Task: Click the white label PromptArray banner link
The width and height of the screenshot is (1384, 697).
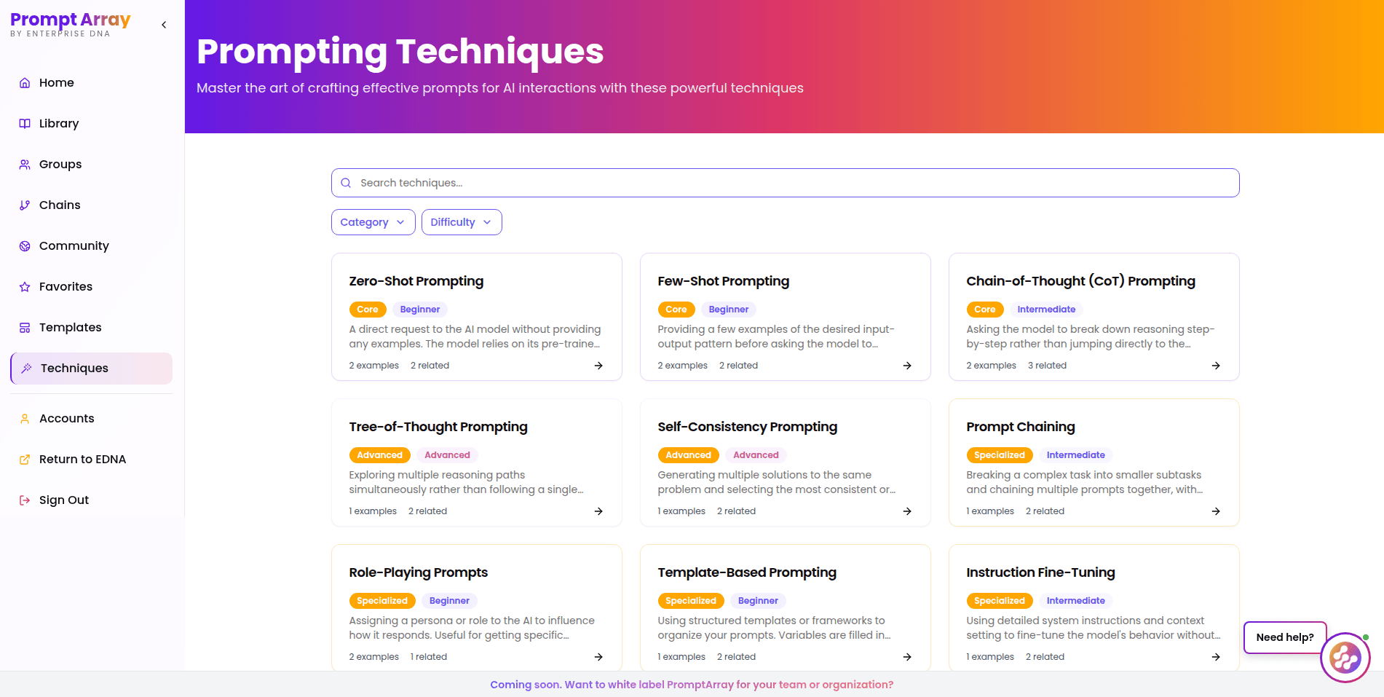Action: click(x=692, y=685)
